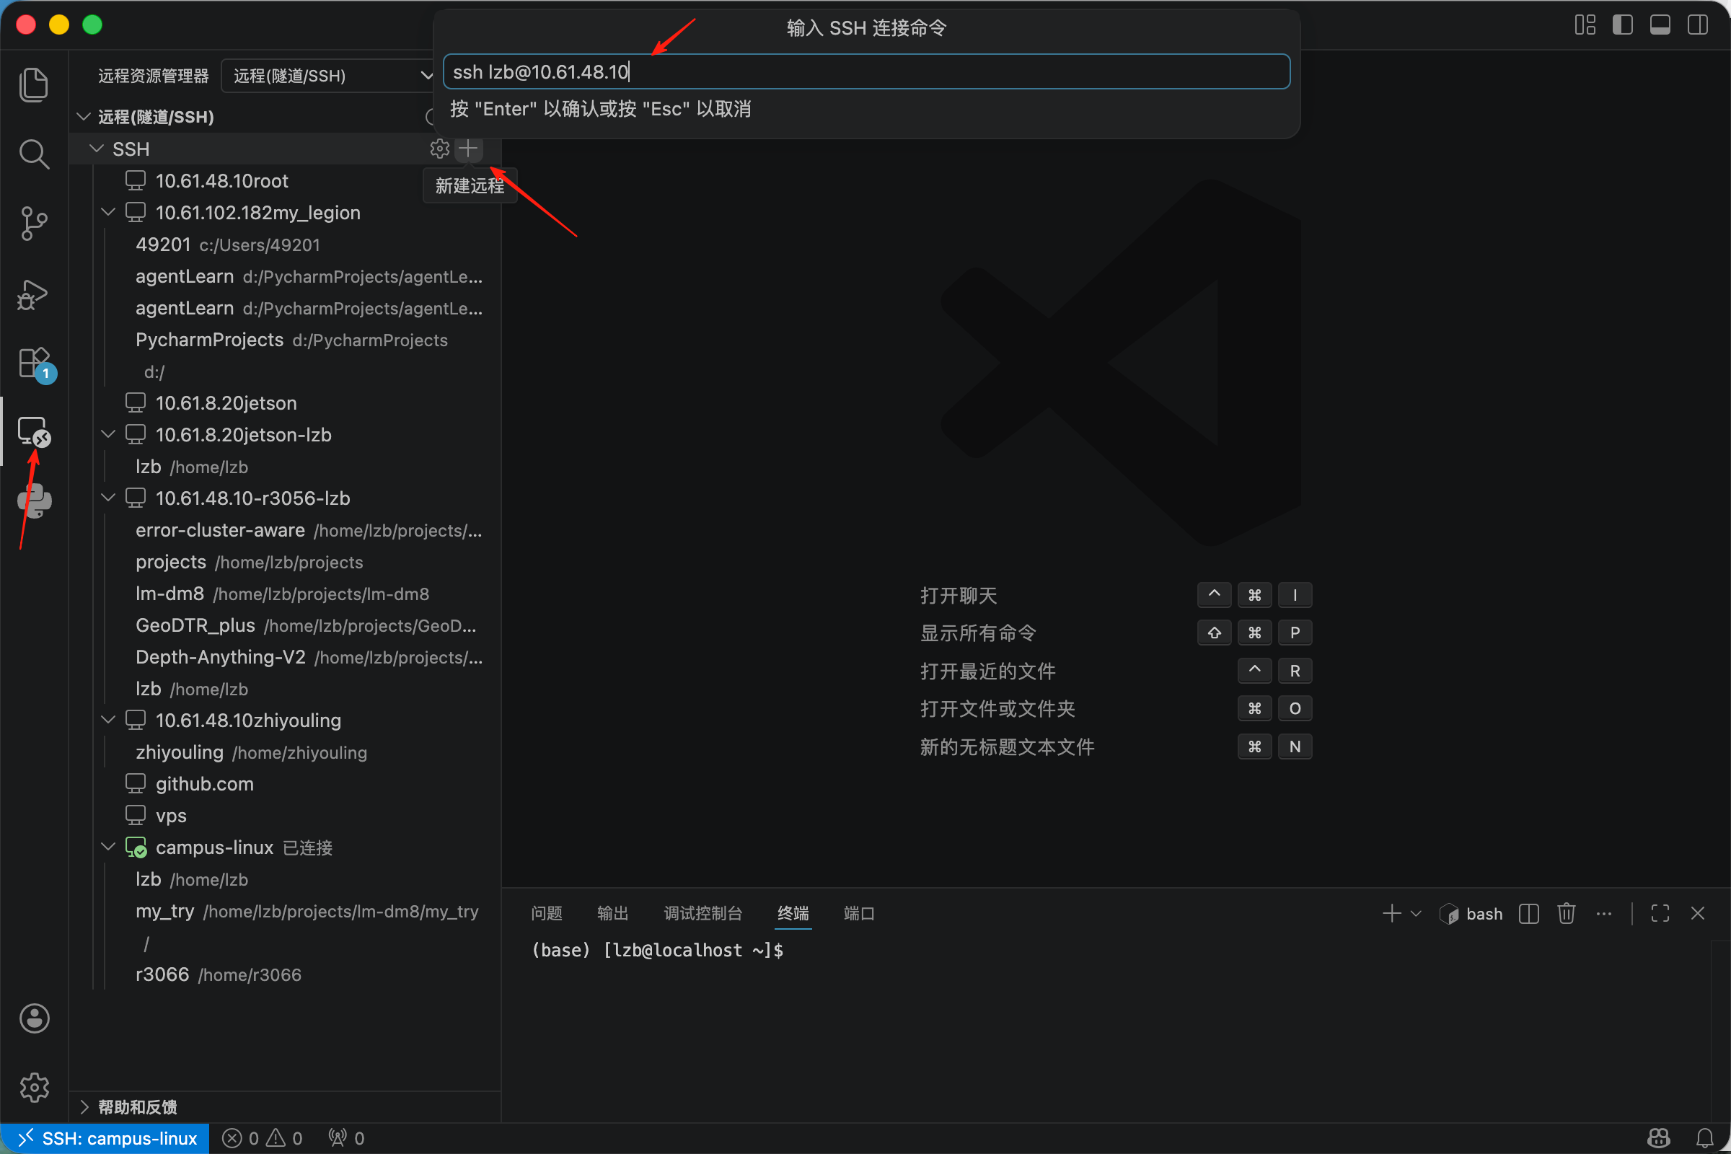Open the Search view in activity bar
This screenshot has height=1154, width=1731.
pyautogui.click(x=33, y=154)
